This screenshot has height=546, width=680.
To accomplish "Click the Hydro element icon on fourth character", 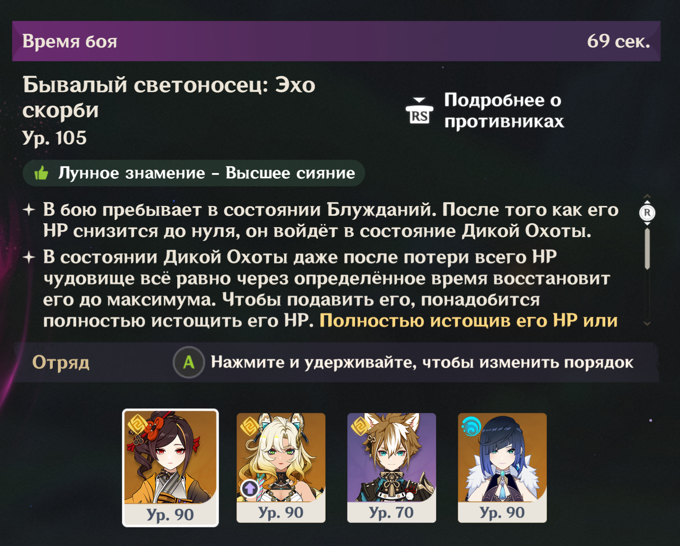I will click(x=471, y=426).
